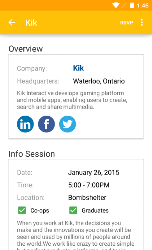Screen dimensions: 152x250
Task: Tap the RSVP button
Action: [x=127, y=23]
